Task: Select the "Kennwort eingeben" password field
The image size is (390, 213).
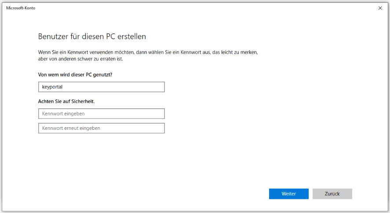Action: click(101, 114)
